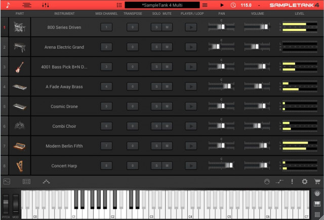Image resolution: width=324 pixels, height=220 pixels.
Task: Select the red bass guitar icon of part 3
Action: pos(20,67)
